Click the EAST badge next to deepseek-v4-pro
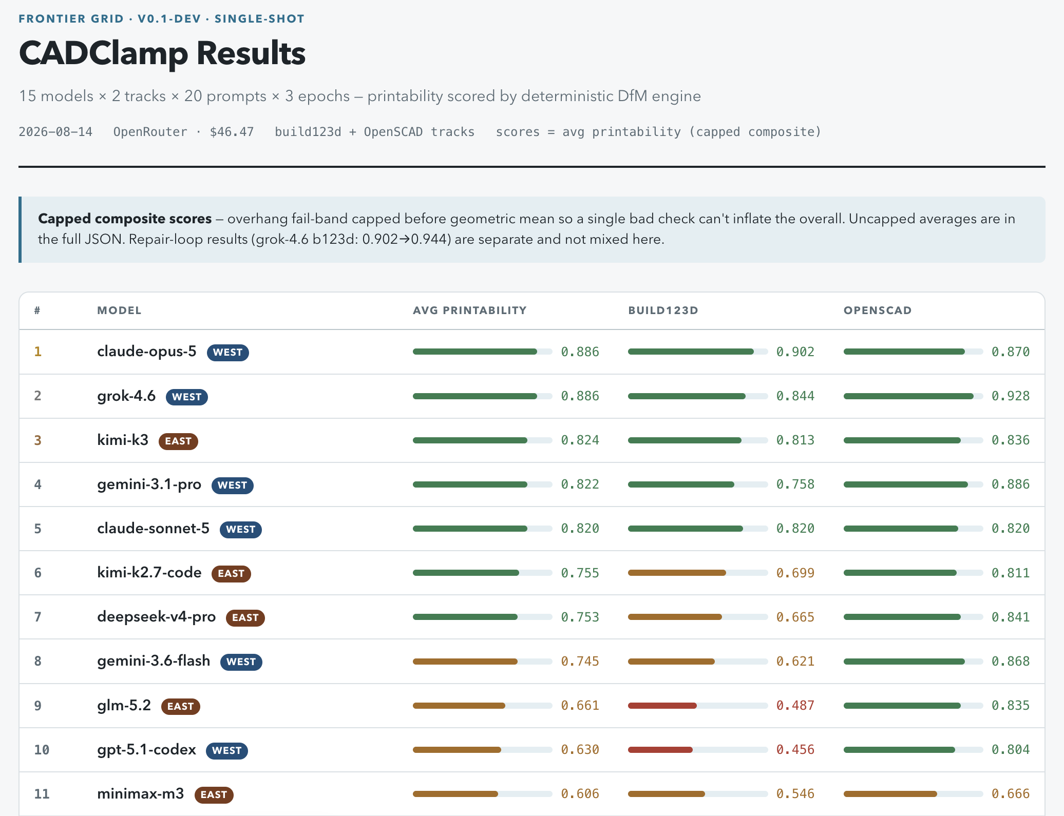This screenshot has height=816, width=1064. point(245,618)
